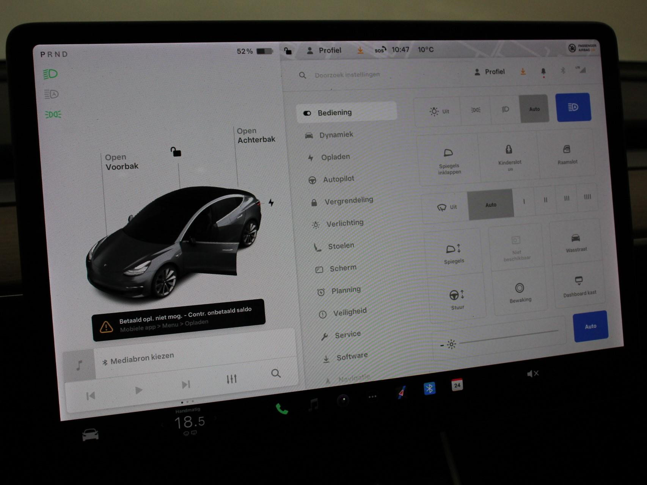This screenshot has height=485, width=647.
Task: Open the Verlichting menu entry
Action: click(338, 223)
